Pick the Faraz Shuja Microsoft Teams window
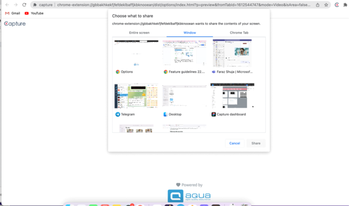This screenshot has width=349, height=206. [232, 57]
